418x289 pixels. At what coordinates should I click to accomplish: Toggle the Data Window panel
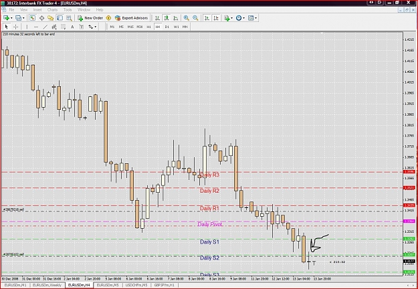click(41, 18)
